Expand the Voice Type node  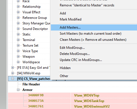pyautogui.click(x=18, y=51)
